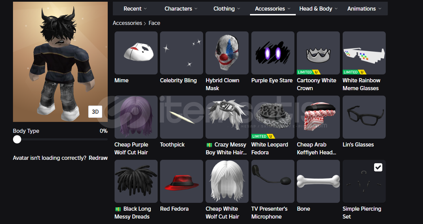Choose the Celebrity Bling sparkle item
The width and height of the screenshot is (423, 224).
pos(182,53)
